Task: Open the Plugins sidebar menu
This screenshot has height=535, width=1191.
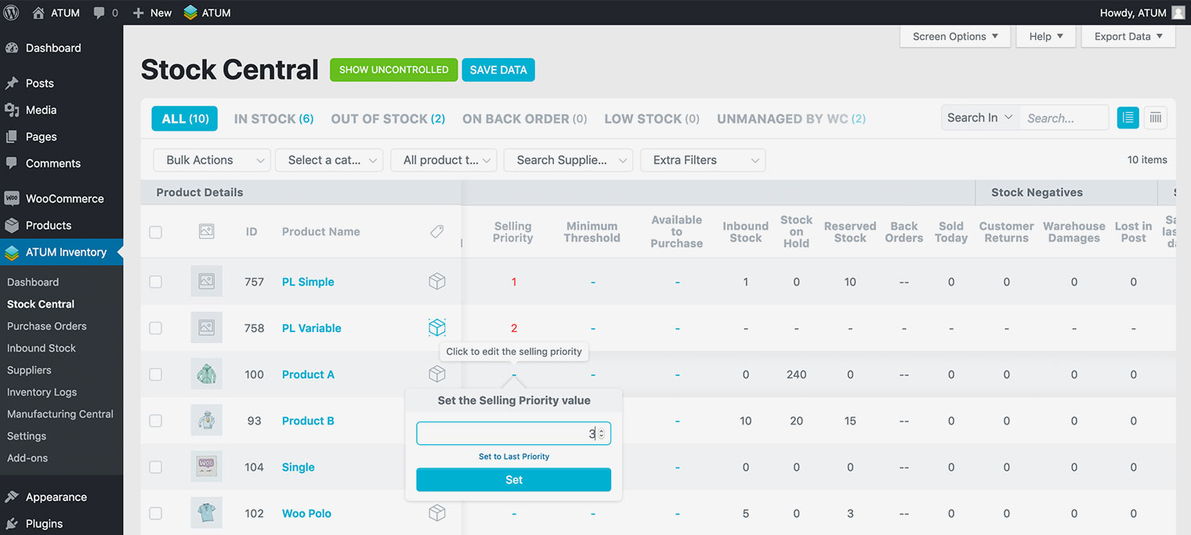Action: [x=61, y=523]
